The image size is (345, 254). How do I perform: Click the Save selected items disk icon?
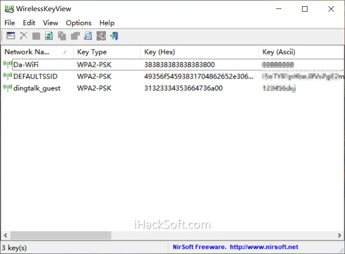pyautogui.click(x=36, y=36)
